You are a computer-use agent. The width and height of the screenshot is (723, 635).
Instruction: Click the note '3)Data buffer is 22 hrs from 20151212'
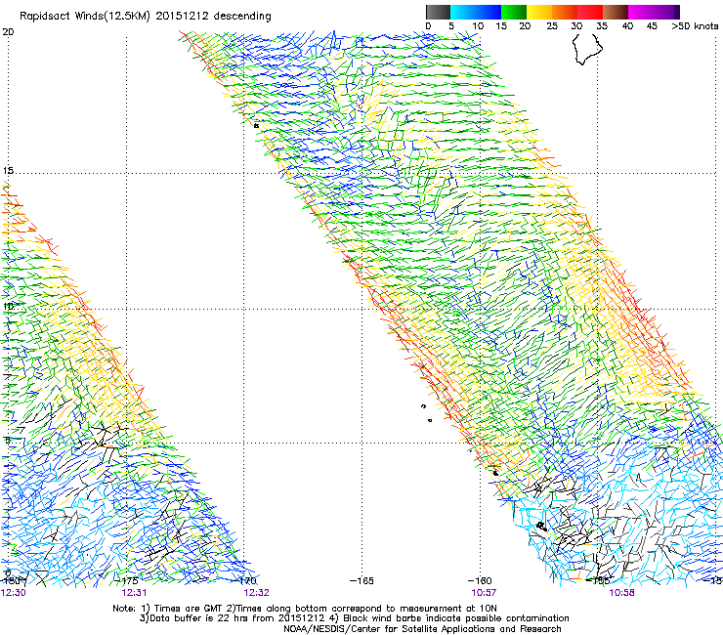click(233, 618)
